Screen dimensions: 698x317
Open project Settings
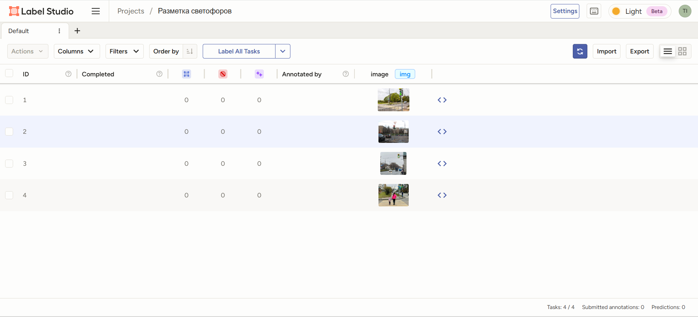(564, 11)
